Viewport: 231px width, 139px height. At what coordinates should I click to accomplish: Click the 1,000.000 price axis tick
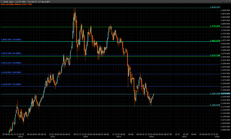(225, 130)
